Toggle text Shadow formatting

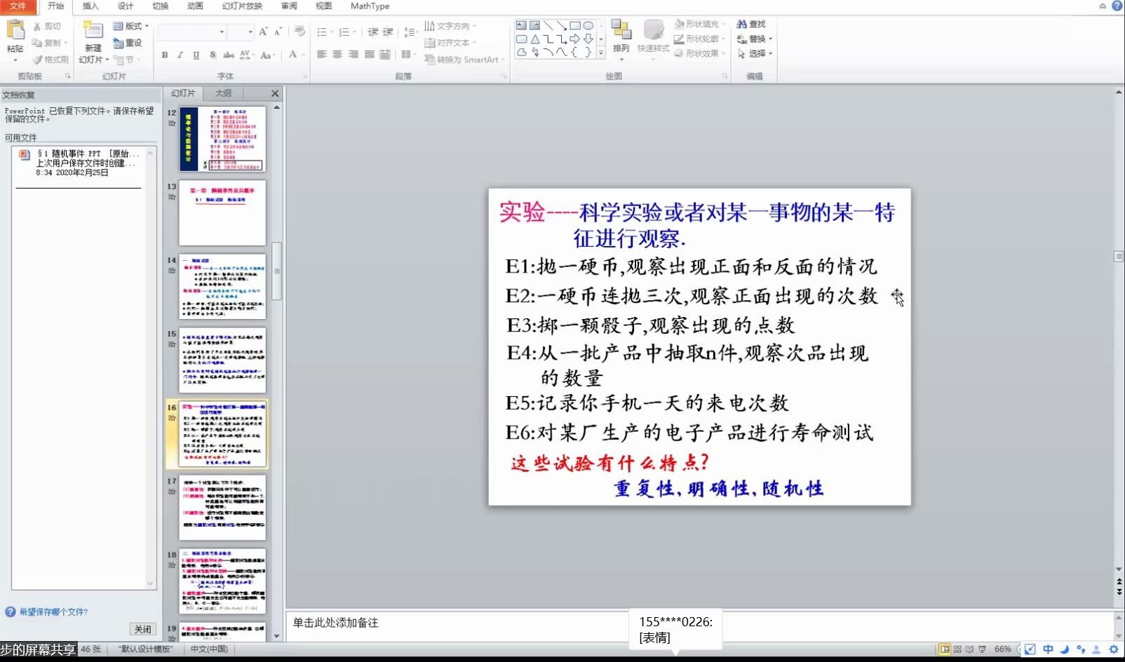213,55
